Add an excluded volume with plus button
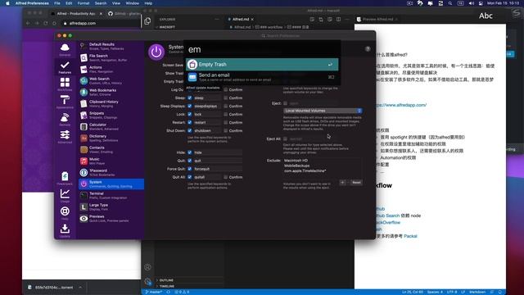Viewport: 524px width, 295px height. click(x=342, y=183)
